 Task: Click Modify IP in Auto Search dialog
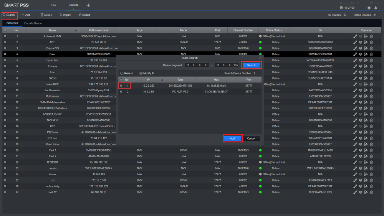[x=147, y=73]
